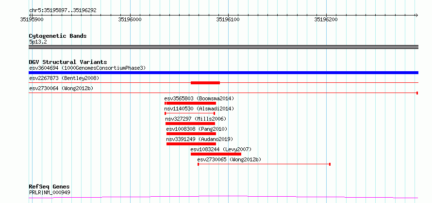Open the esv2267873 (Bentley2008) label

64,78
